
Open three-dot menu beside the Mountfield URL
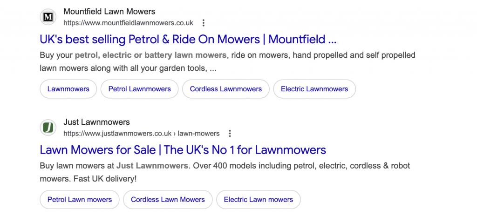[x=203, y=23]
